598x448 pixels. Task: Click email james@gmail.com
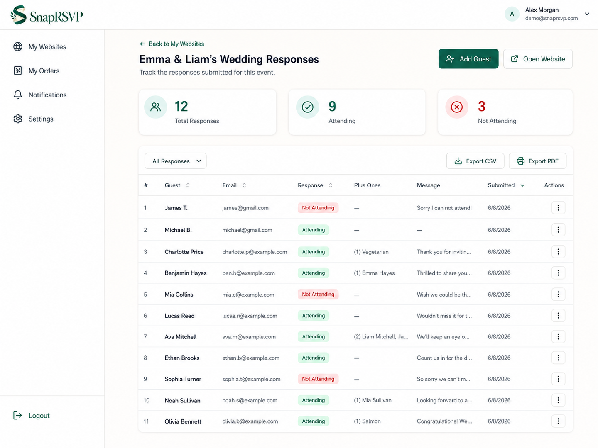245,208
